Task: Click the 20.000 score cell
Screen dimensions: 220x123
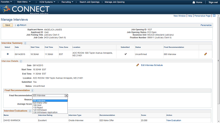Action: pyautogui.click(x=144, y=120)
